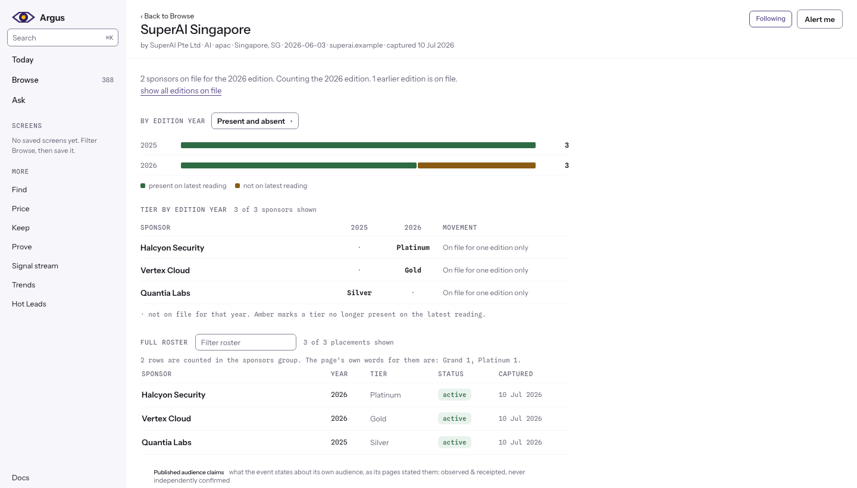Open the Keep section

click(20, 227)
